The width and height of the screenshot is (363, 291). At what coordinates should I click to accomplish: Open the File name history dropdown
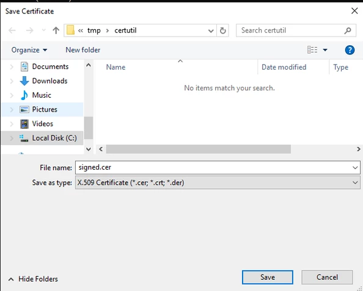pyautogui.click(x=355, y=168)
